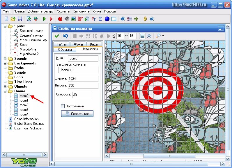The height and width of the screenshot is (168, 232).
Task: Click the padlock advanced mode icon
Action: click(145, 19)
